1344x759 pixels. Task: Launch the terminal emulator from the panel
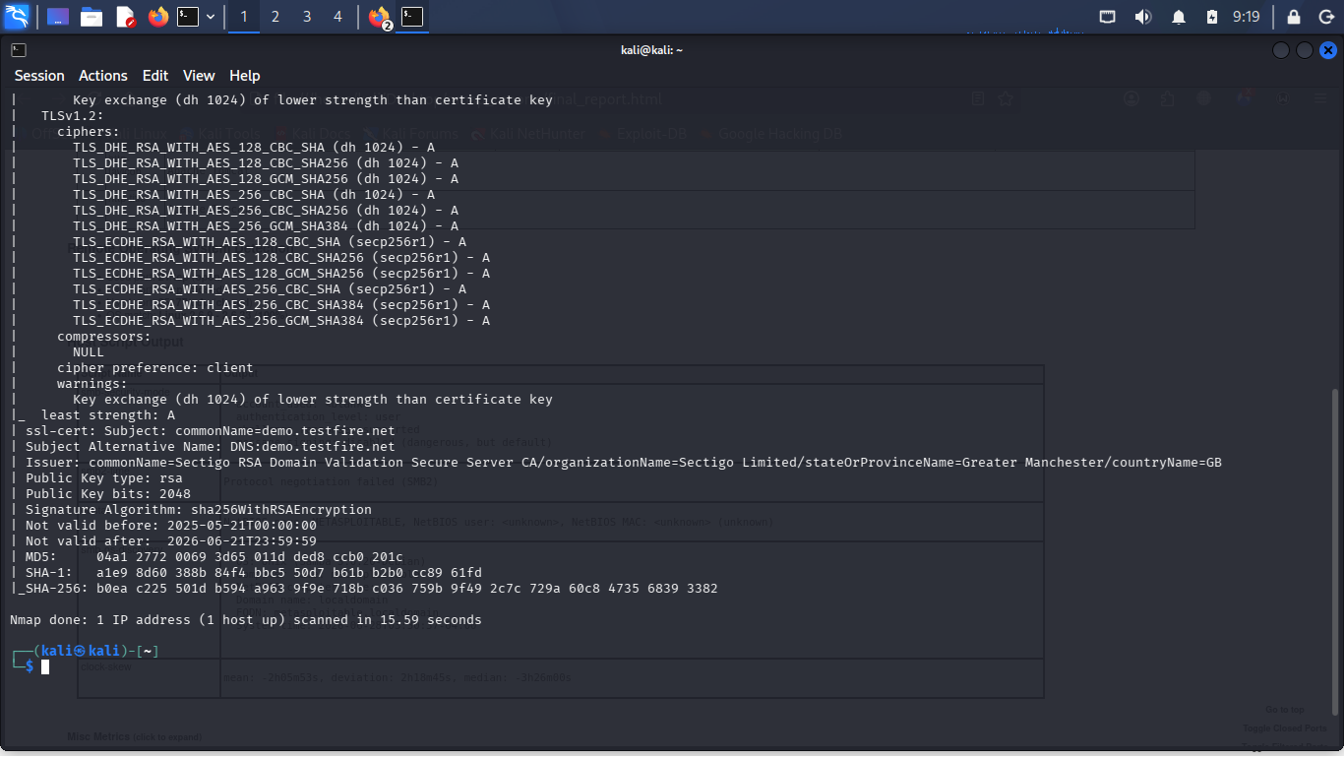[188, 17]
